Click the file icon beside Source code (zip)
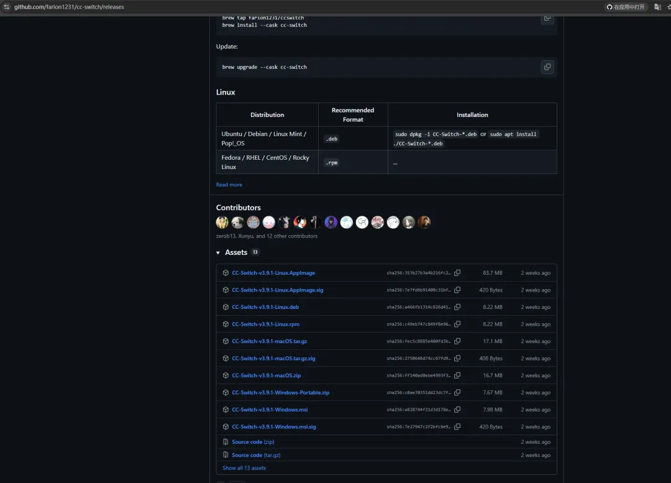The width and height of the screenshot is (671, 483). (x=226, y=442)
